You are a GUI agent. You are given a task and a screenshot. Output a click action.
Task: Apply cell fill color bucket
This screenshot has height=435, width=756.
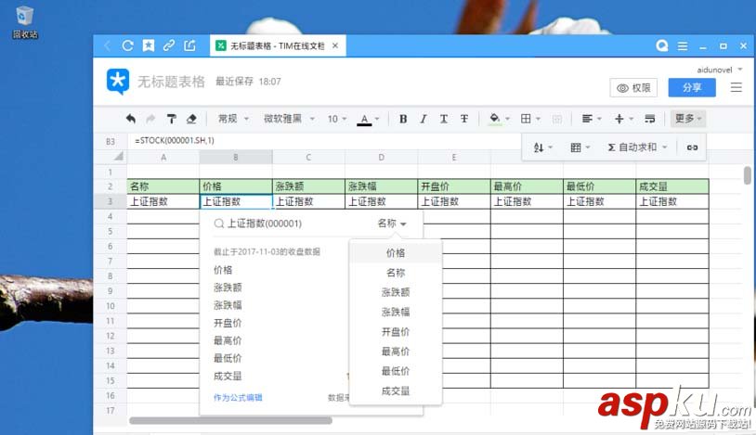click(495, 119)
